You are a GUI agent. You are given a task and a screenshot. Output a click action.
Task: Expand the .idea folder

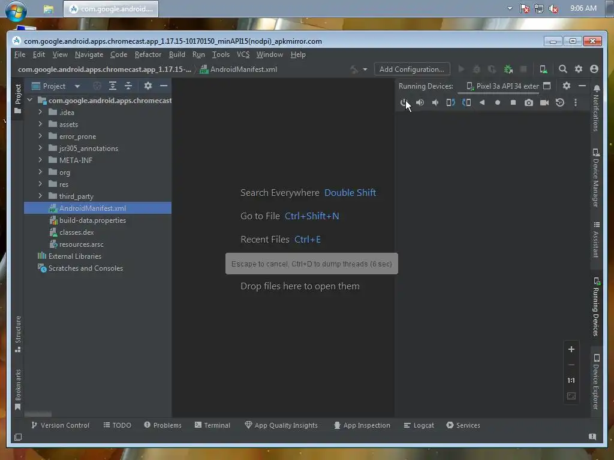coord(40,112)
